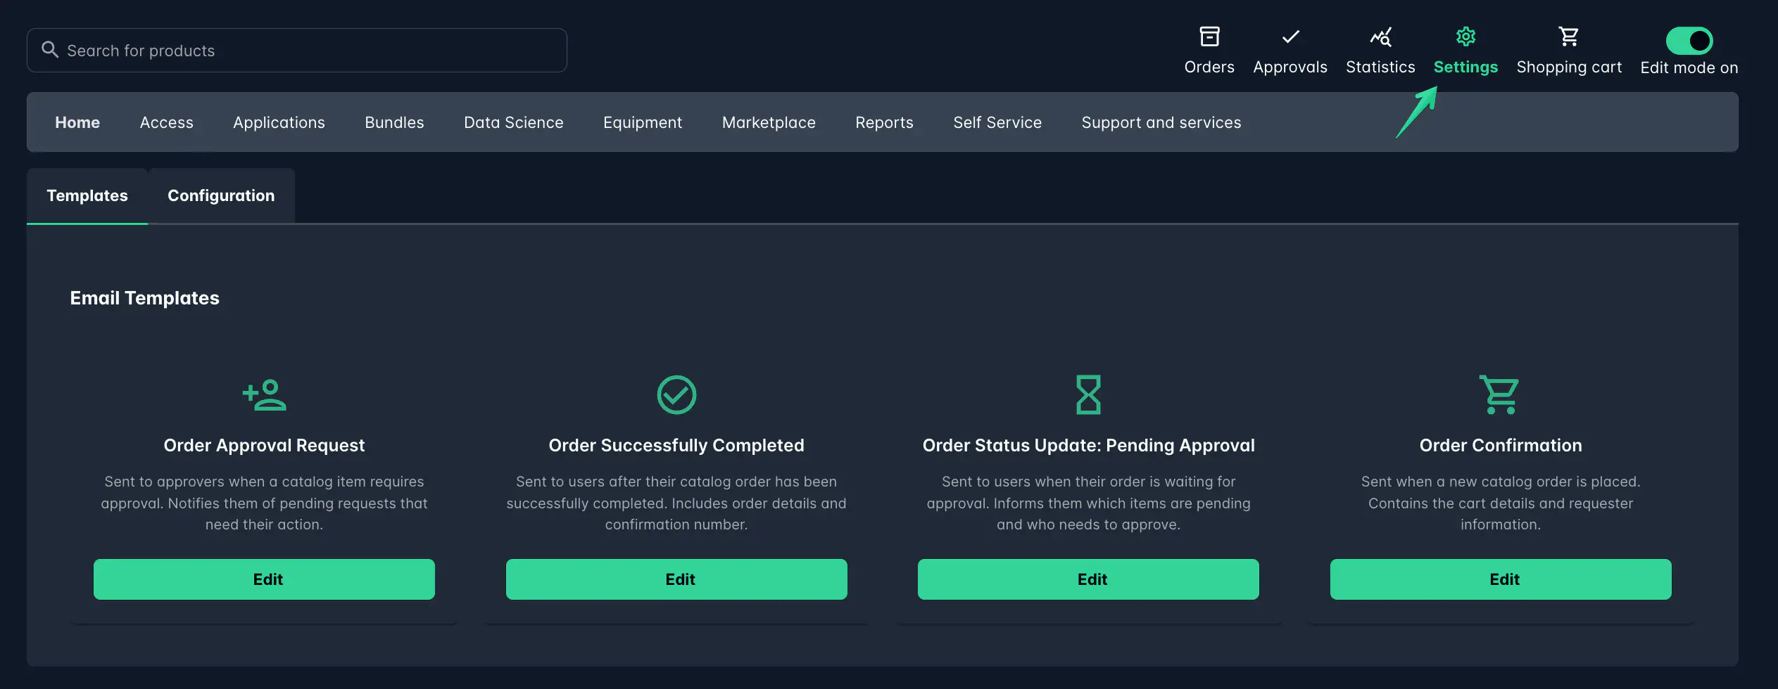Click the Settings gear icon
Viewport: 1778px width, 689px height.
click(x=1465, y=37)
